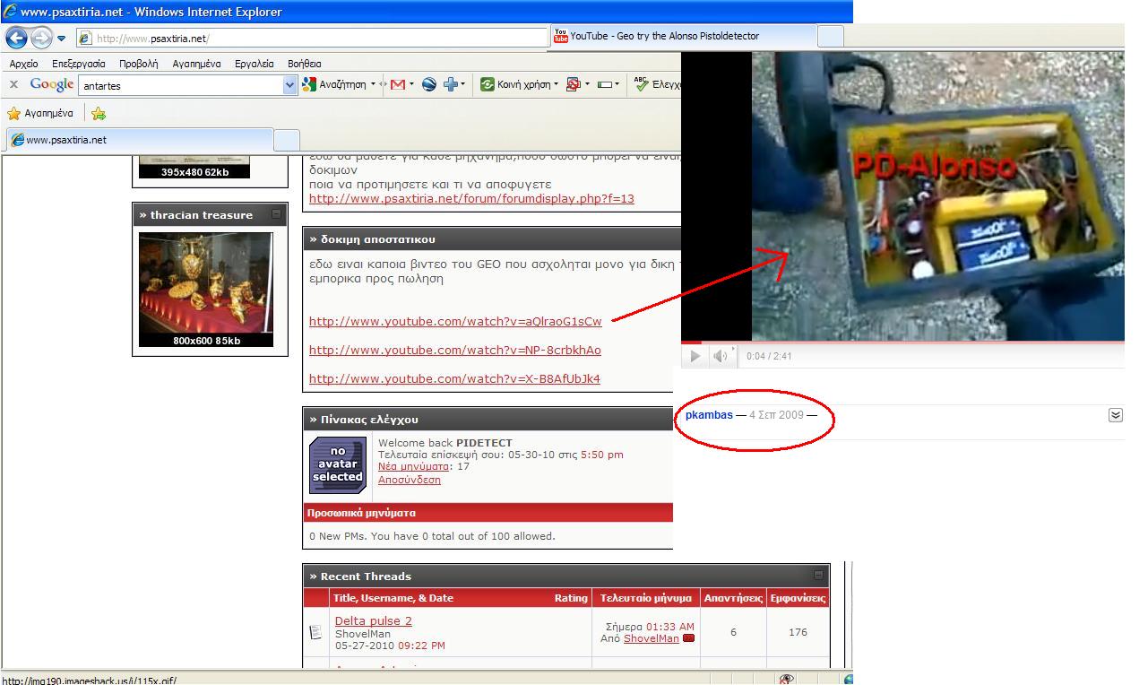Log out via the Αποσύνδεση link

pos(410,480)
